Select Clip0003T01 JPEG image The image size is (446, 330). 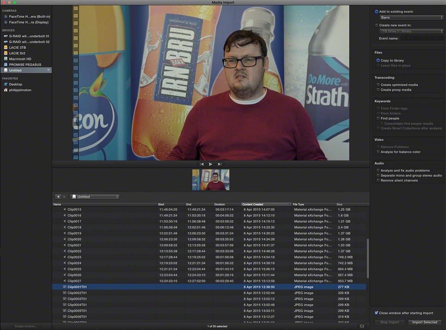(209, 299)
